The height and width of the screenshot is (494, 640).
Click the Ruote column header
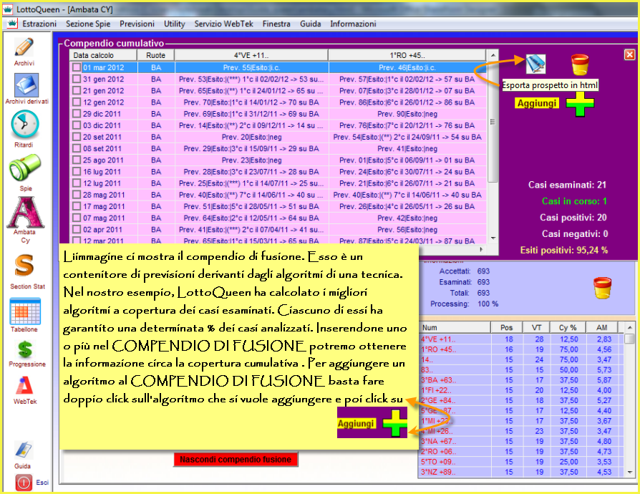tap(156, 55)
